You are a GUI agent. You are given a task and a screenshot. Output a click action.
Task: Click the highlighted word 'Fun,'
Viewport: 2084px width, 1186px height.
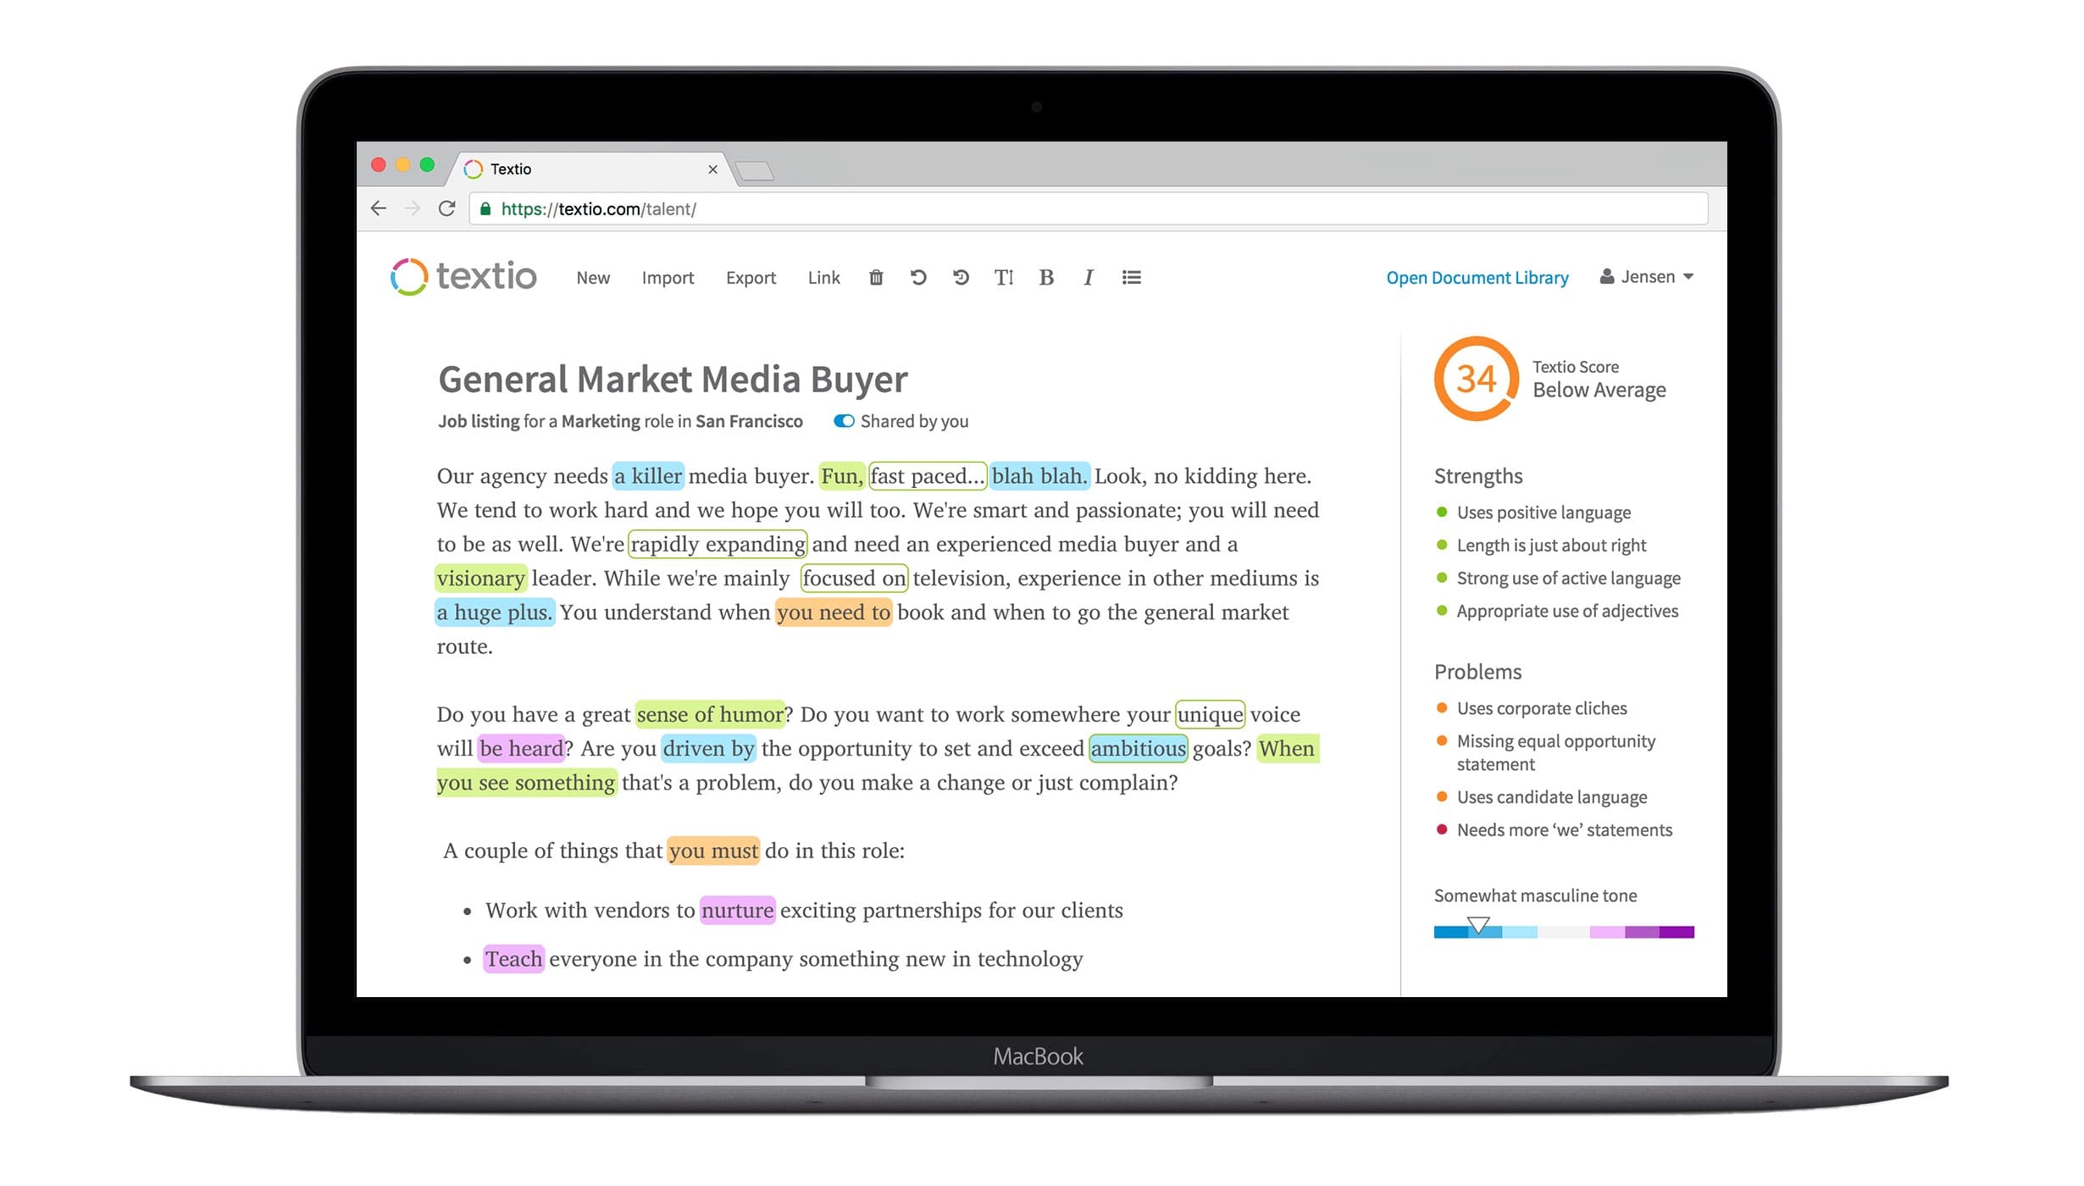841,476
